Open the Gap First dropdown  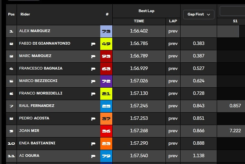tap(199, 14)
